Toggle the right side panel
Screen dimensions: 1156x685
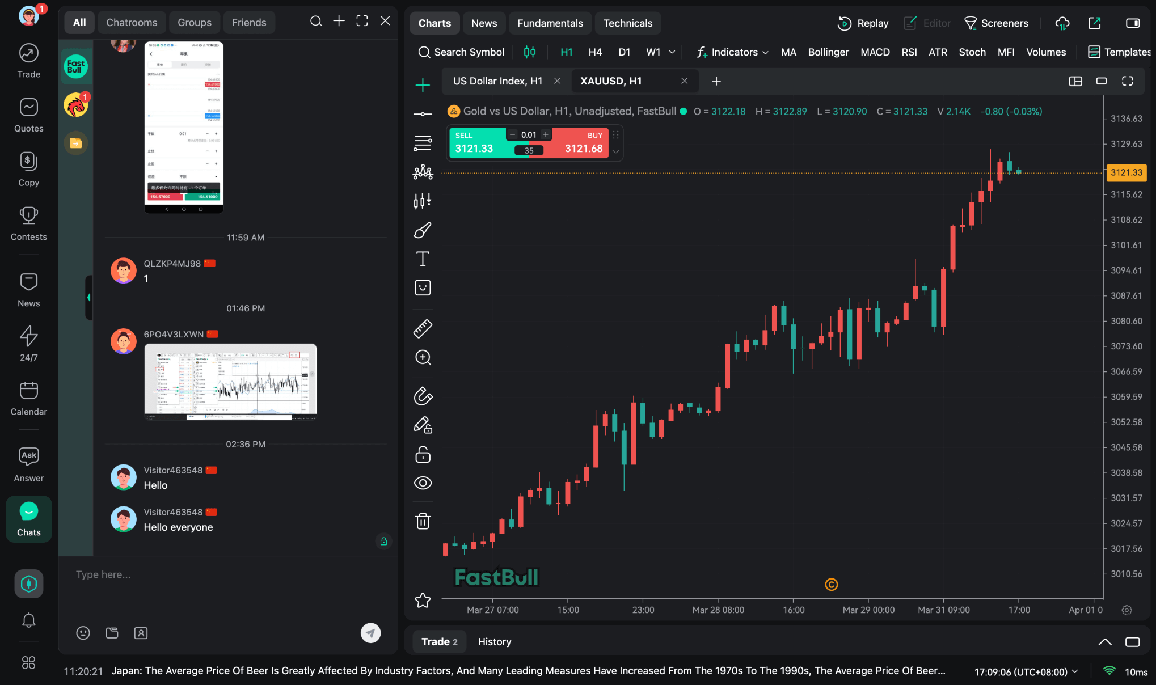click(x=1132, y=23)
